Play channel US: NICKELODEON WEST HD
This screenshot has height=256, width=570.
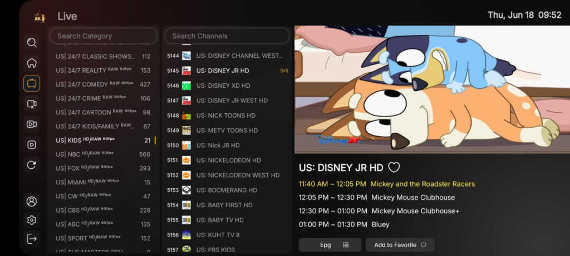point(227,175)
